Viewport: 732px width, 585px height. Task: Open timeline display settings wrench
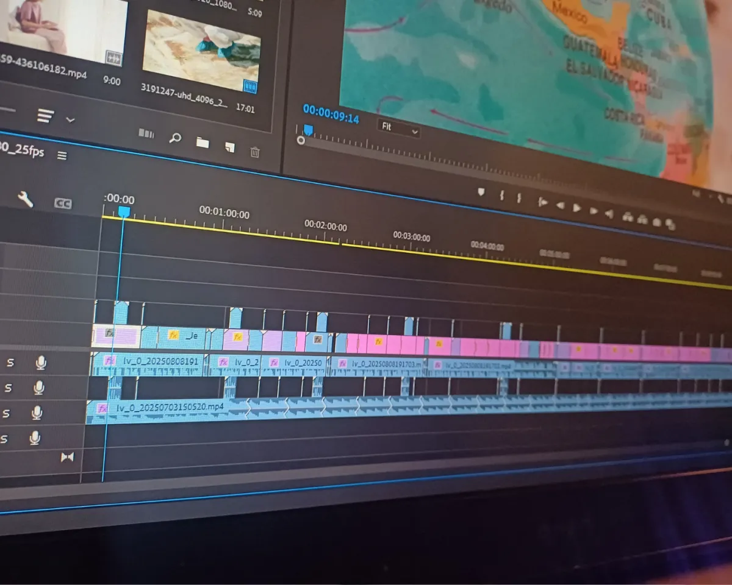(25, 199)
